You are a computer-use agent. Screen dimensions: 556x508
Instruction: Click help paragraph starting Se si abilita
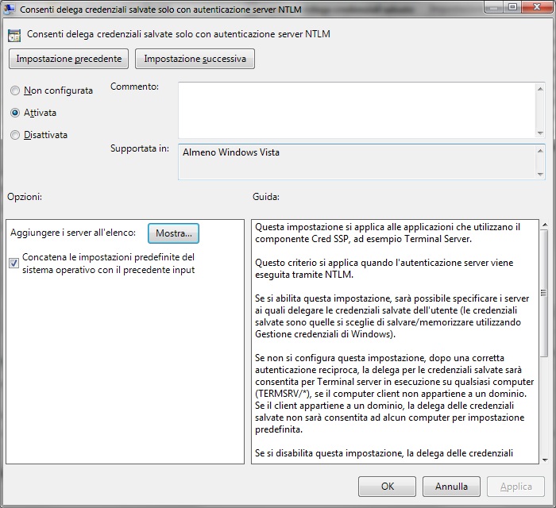[392, 317]
